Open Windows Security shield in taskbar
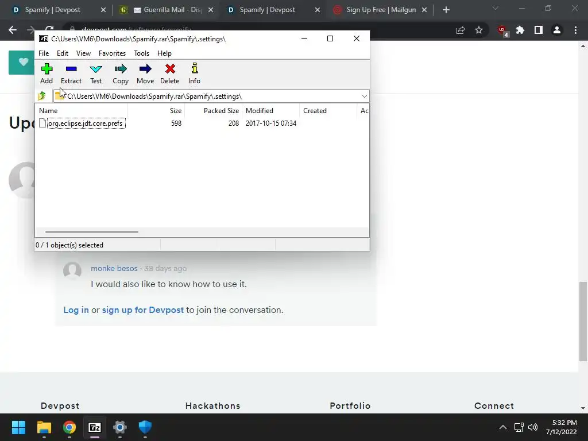588x441 pixels. 145,427
